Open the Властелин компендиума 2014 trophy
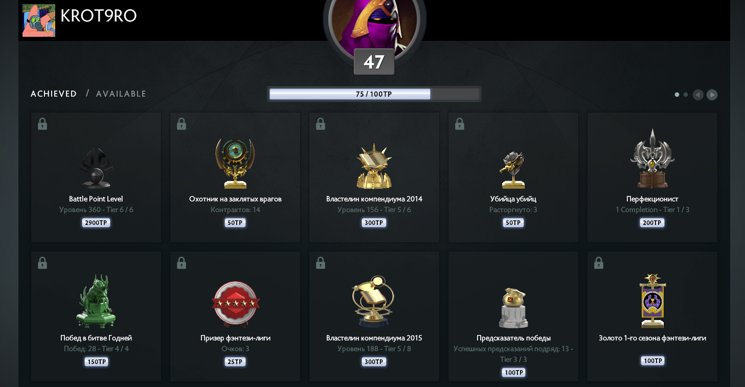This screenshot has height=387, width=745. click(x=374, y=166)
